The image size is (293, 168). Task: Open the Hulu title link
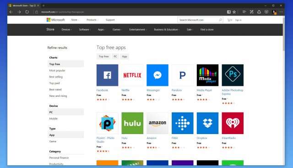(x=124, y=138)
